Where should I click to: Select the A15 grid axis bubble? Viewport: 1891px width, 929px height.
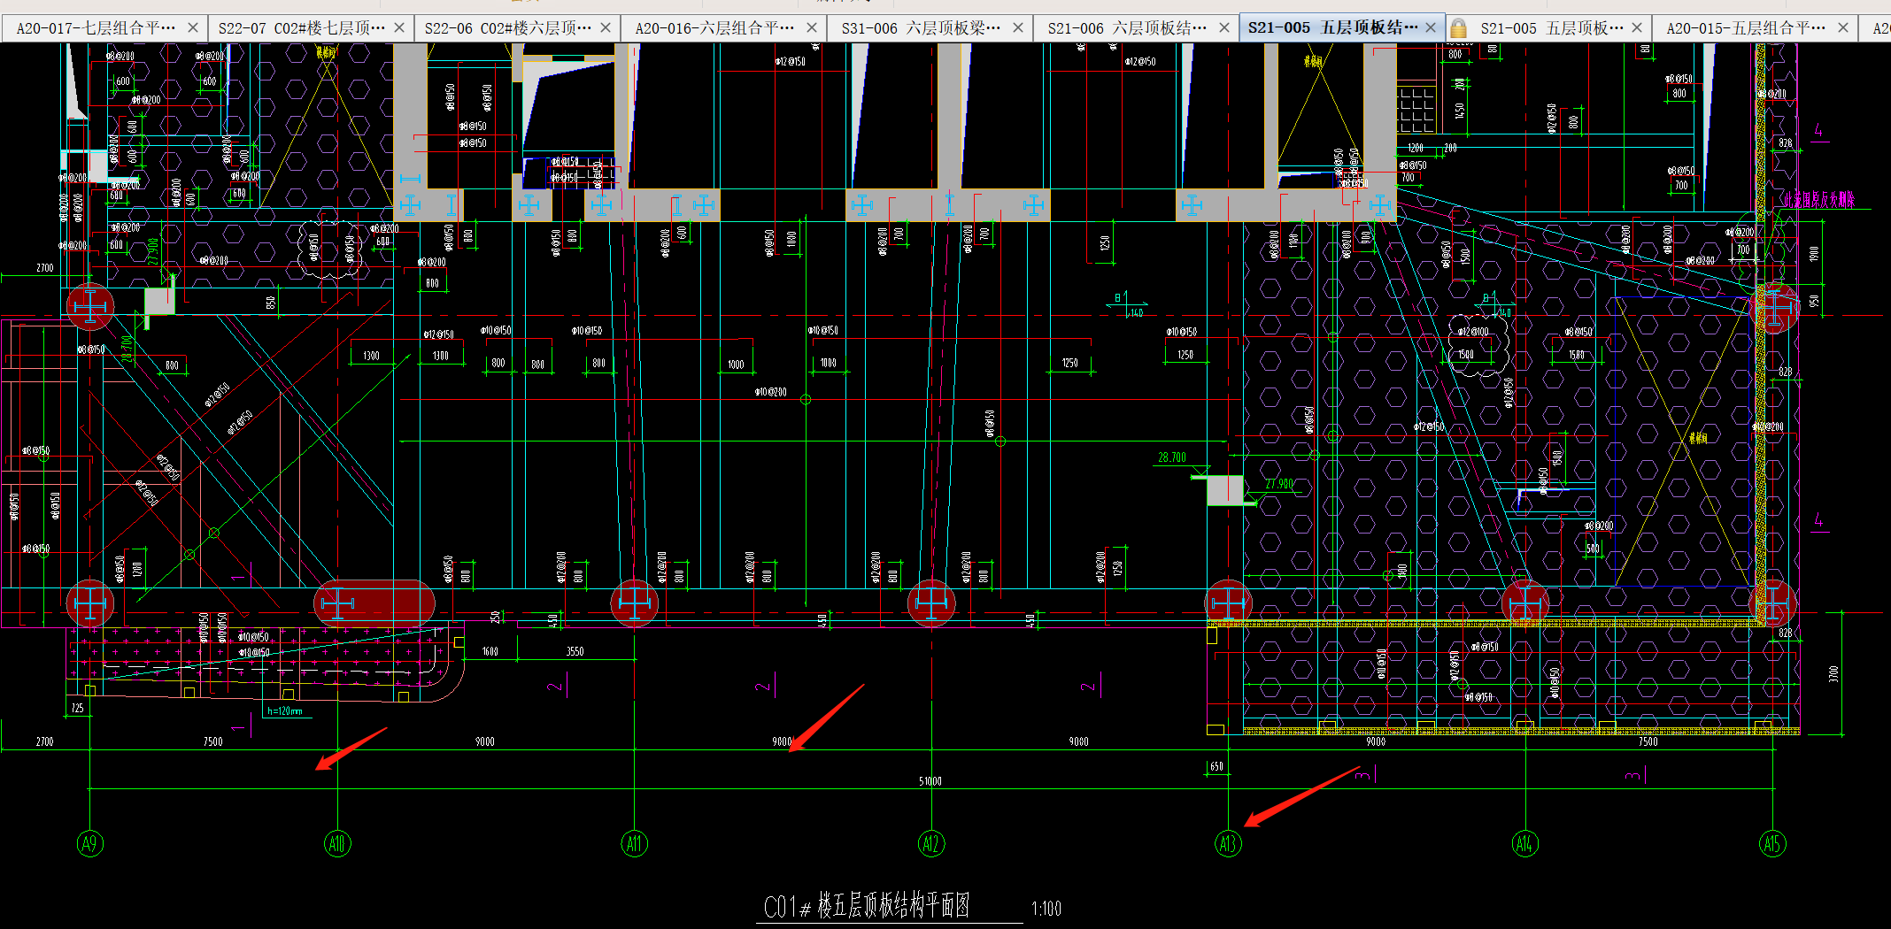click(1772, 844)
